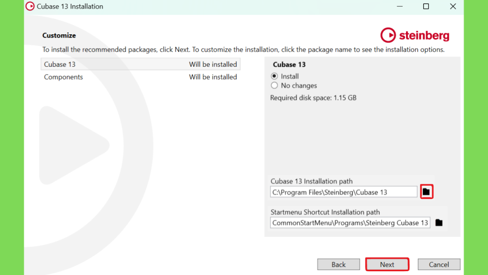488x275 pixels.
Task: Select the Install radio option
Action: 274,76
